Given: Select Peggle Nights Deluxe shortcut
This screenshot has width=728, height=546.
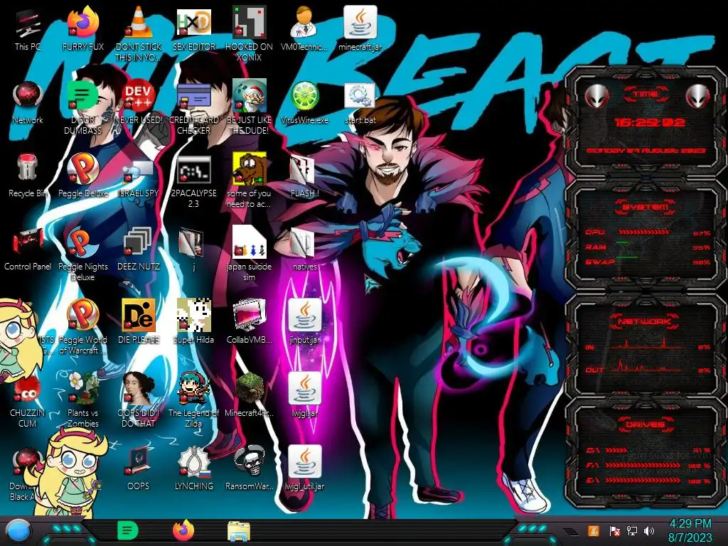Looking at the screenshot, I should pos(83,242).
